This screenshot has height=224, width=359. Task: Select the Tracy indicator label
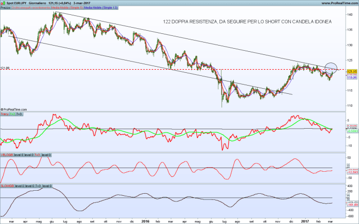(x=5, y=113)
